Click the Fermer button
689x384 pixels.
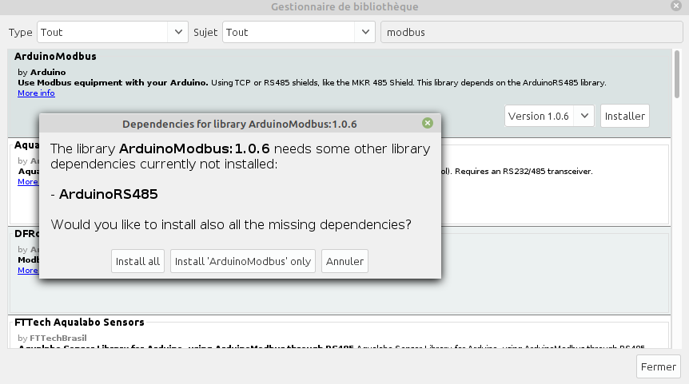658,366
